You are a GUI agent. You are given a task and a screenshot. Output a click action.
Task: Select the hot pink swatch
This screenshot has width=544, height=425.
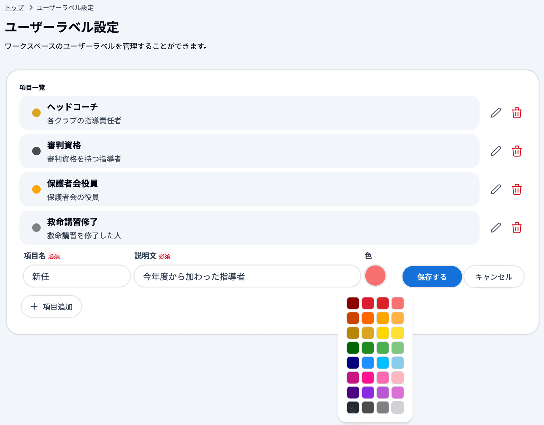pos(383,377)
